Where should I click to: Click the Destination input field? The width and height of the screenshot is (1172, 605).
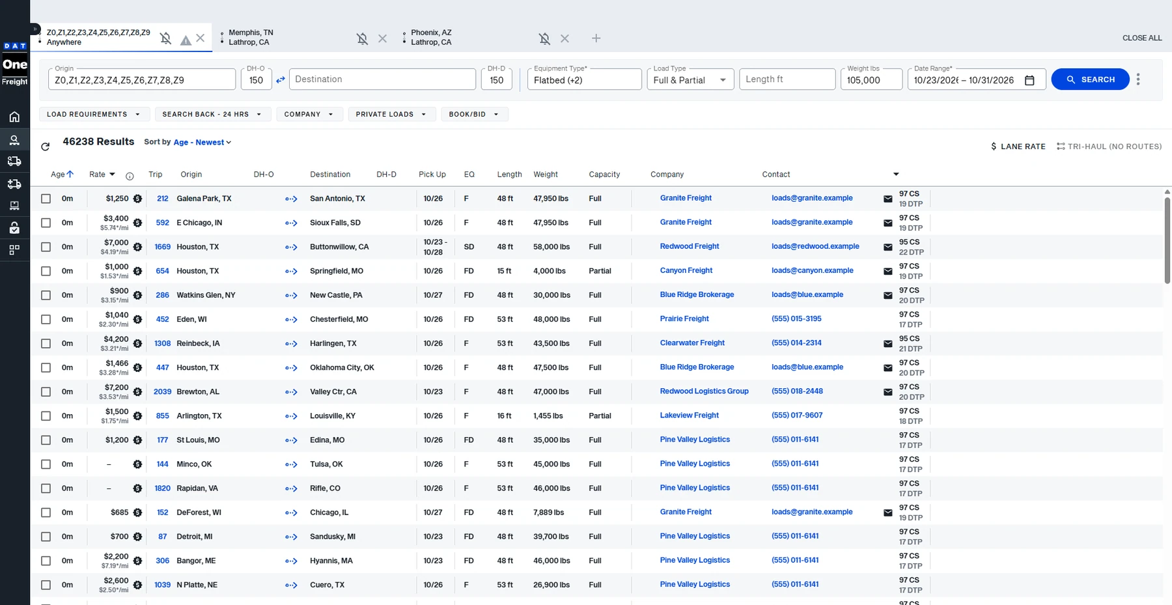(382, 79)
